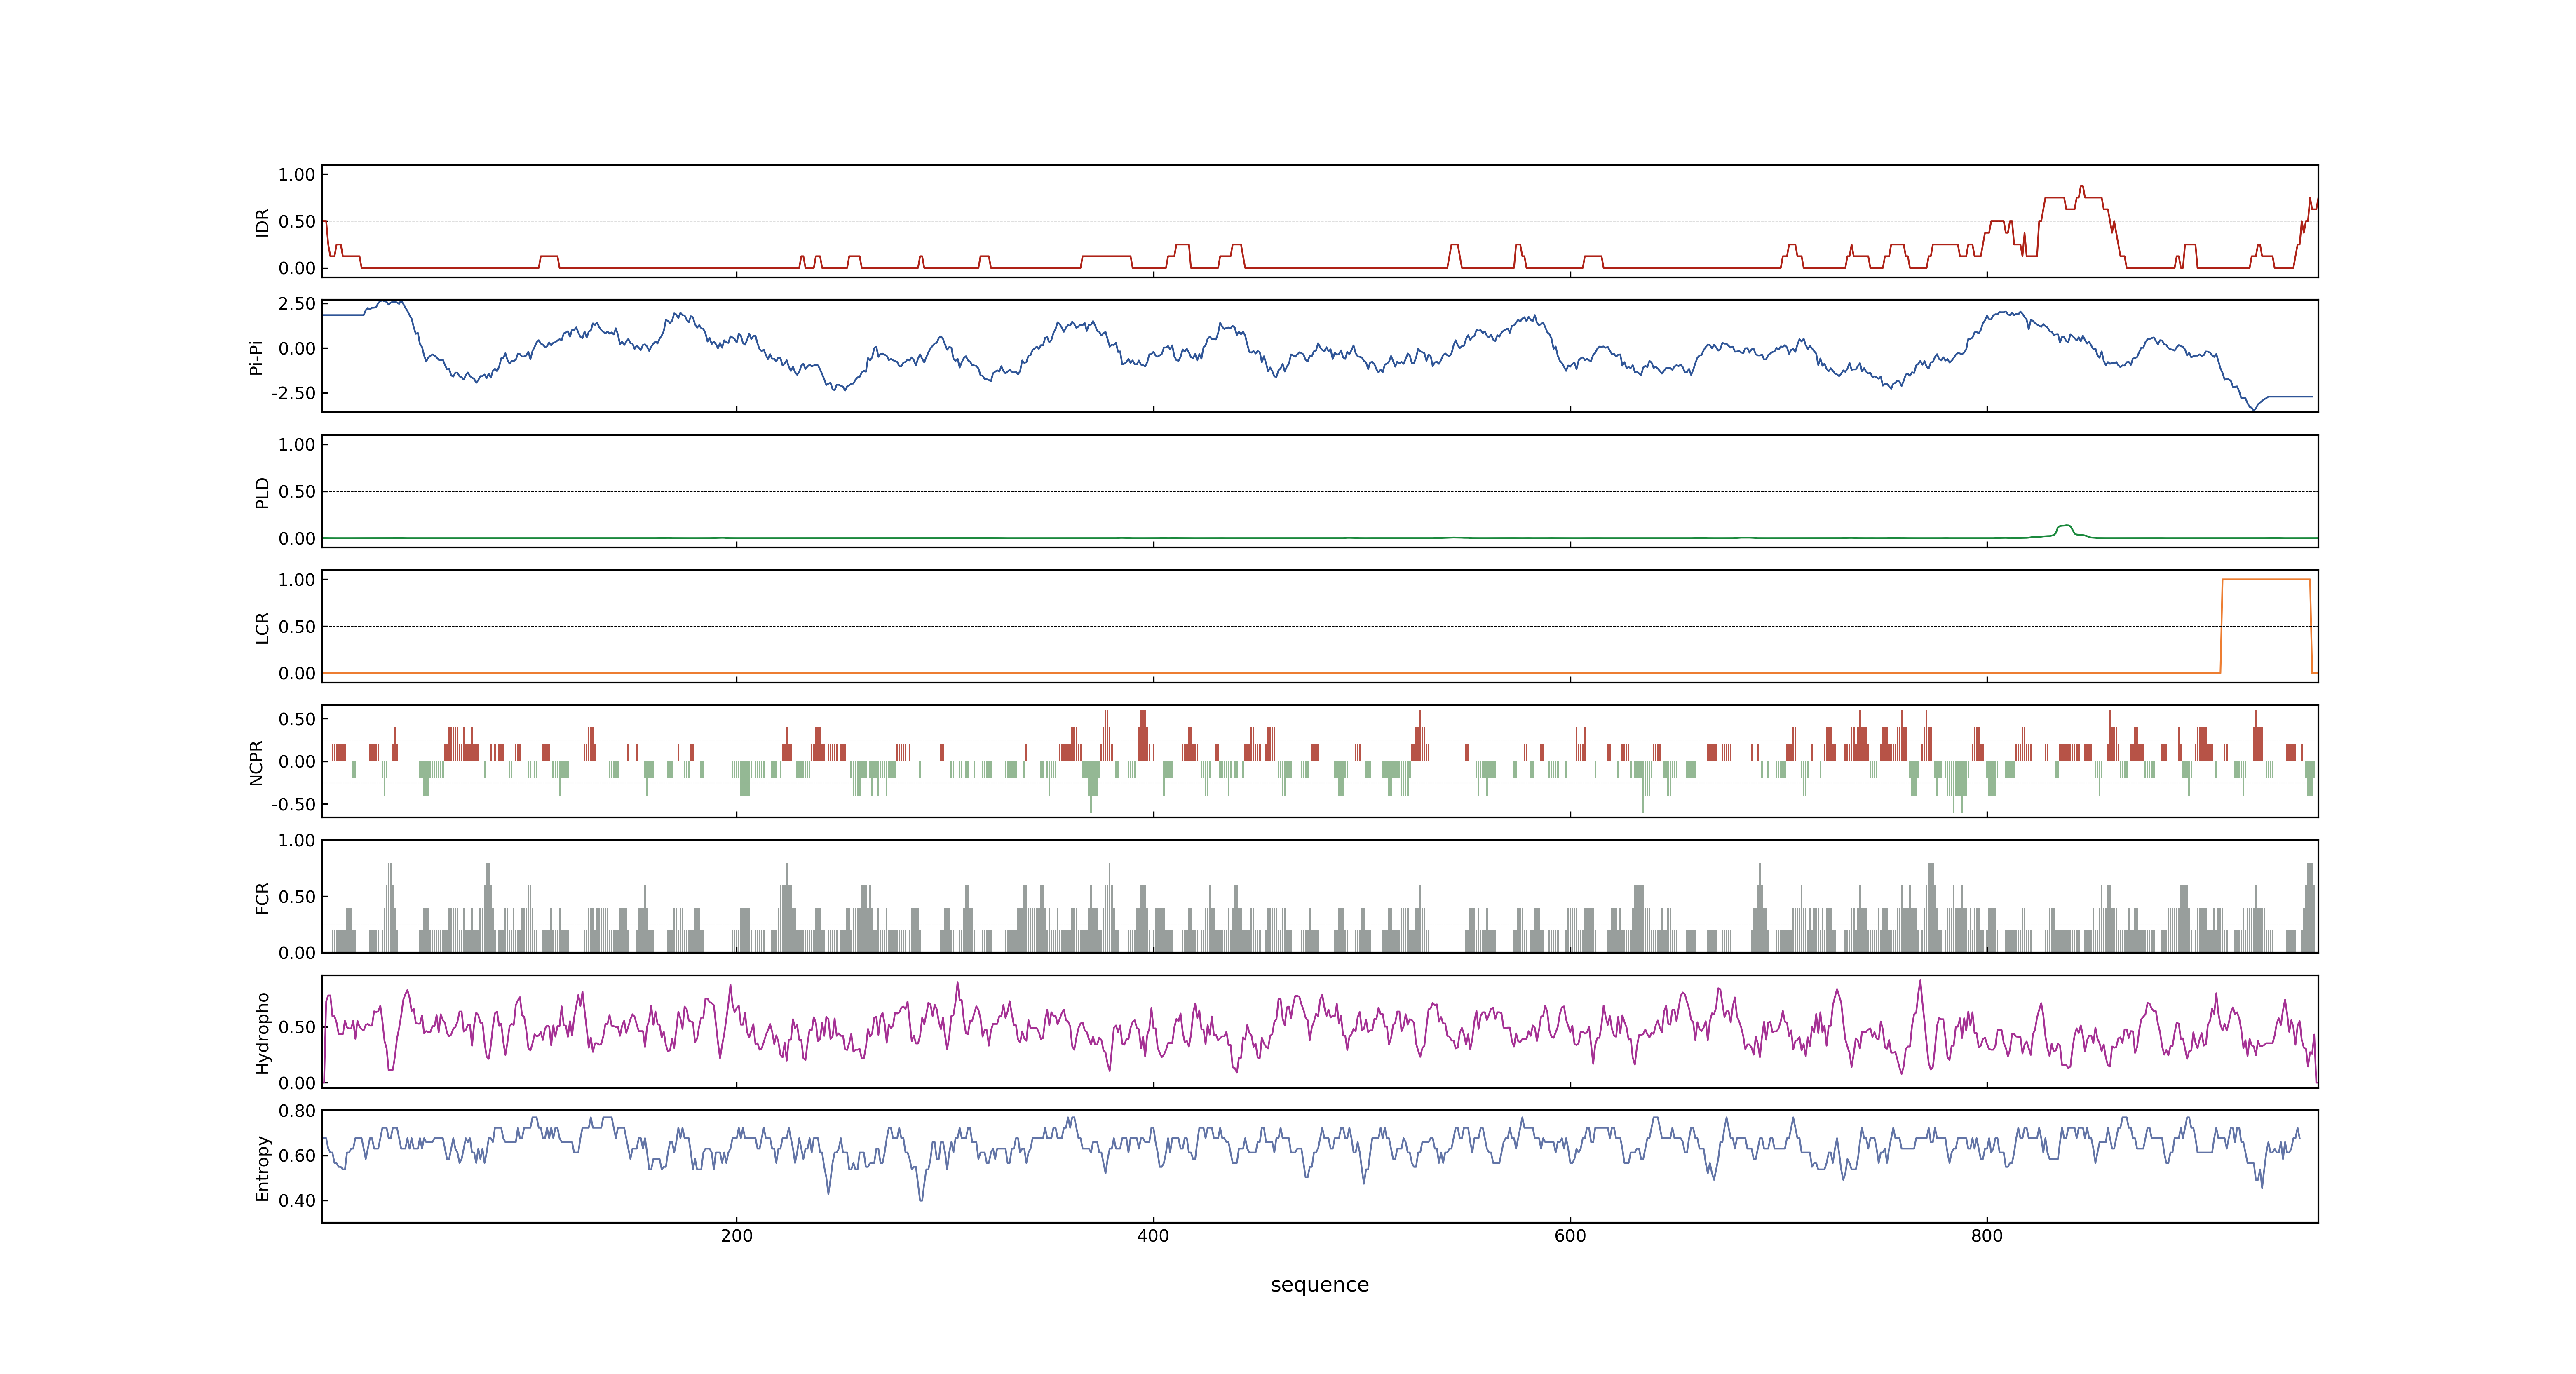Click the x-axis tick label 200
Image resolution: width=2576 pixels, height=1374 pixels.
(737, 1236)
